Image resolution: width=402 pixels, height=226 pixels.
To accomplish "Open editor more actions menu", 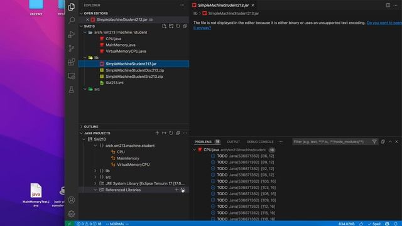I will pyautogui.click(x=395, y=5).
